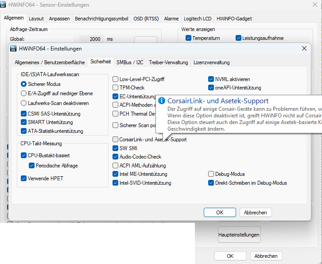Toggle Temperaturn checkbox in Sensor-Einstellungen
The width and height of the screenshot is (322, 264).
click(188, 38)
